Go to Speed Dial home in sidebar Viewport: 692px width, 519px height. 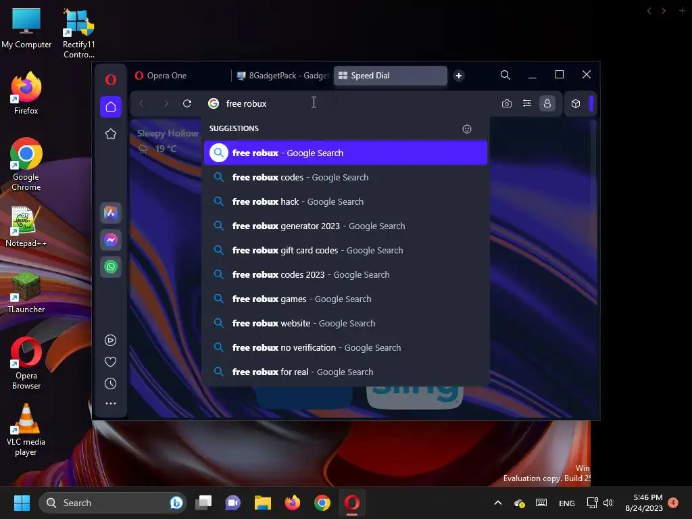coord(111,107)
